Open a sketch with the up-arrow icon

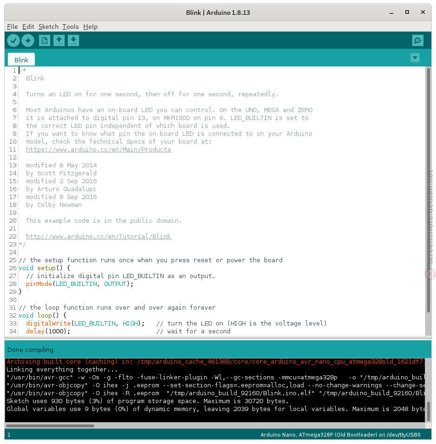click(59, 40)
